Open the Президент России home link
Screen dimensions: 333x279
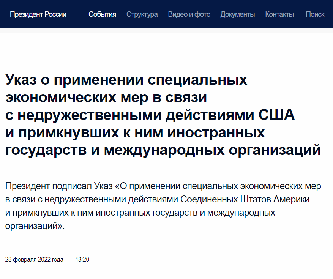[38, 14]
